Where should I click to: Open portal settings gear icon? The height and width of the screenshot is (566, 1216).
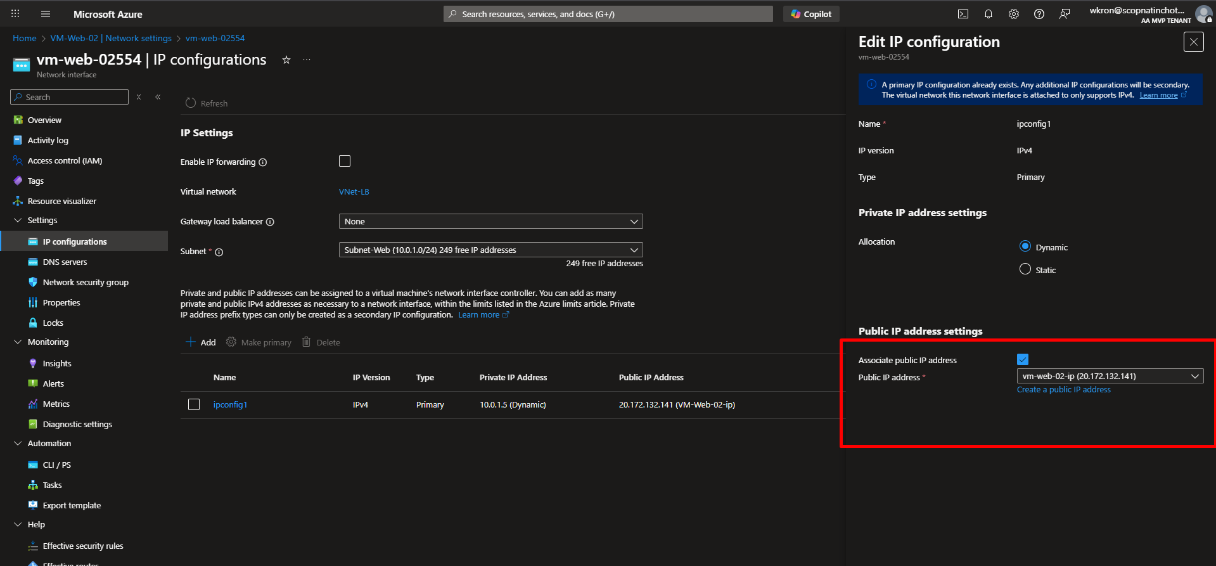click(x=1013, y=14)
